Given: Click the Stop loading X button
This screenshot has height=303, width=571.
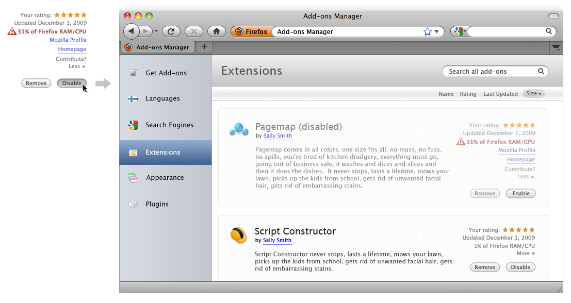Looking at the screenshot, I should pos(194,31).
